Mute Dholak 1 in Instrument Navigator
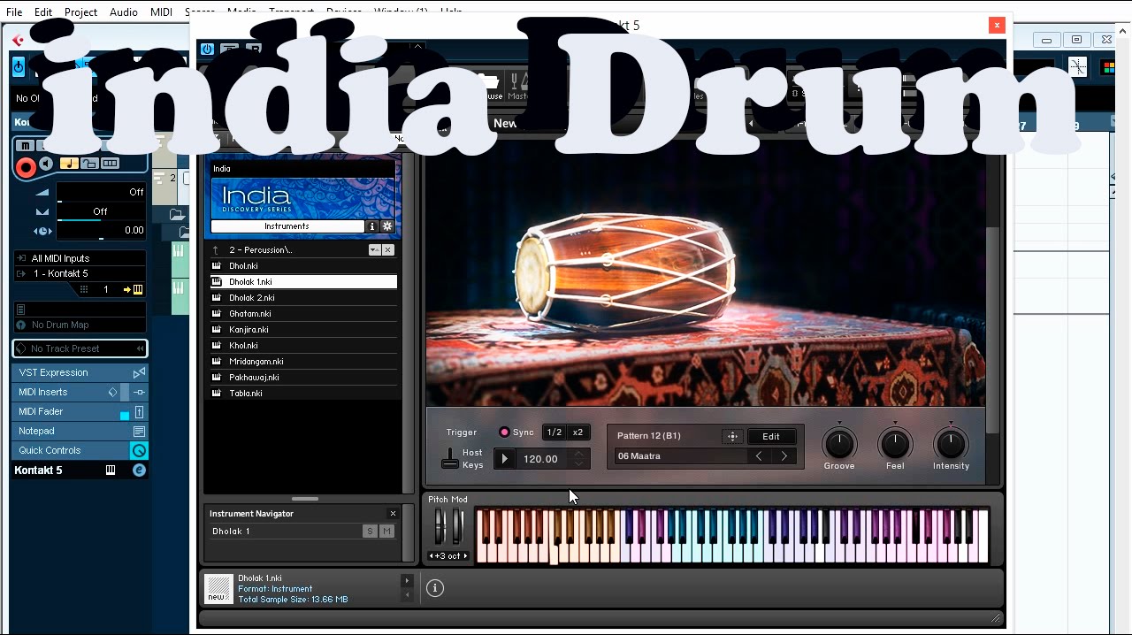The image size is (1132, 635). tap(386, 532)
